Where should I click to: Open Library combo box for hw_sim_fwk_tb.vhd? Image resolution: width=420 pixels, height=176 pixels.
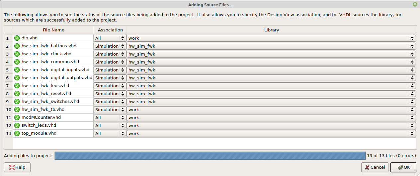271,110
